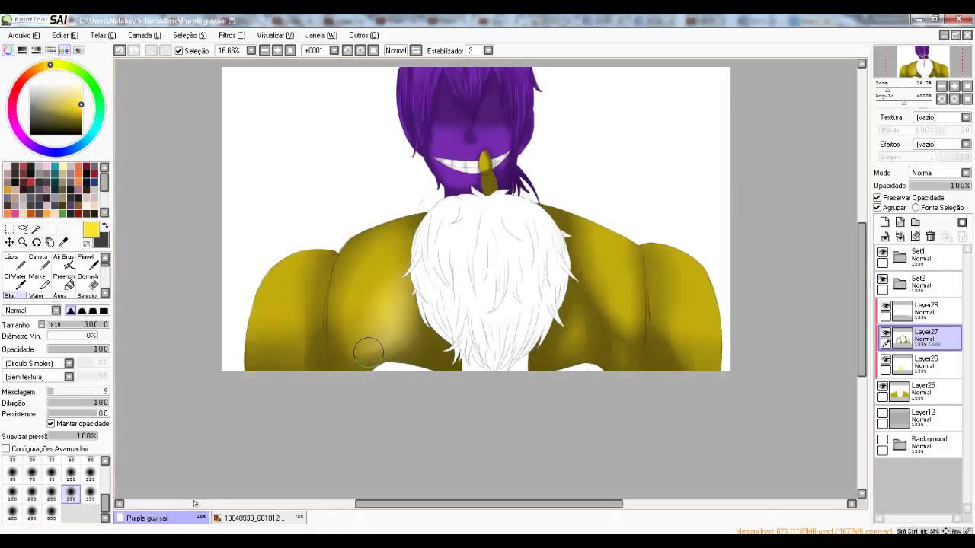This screenshot has height=548, width=975.
Task: Click the undo arrow in toolbar
Action: click(120, 50)
